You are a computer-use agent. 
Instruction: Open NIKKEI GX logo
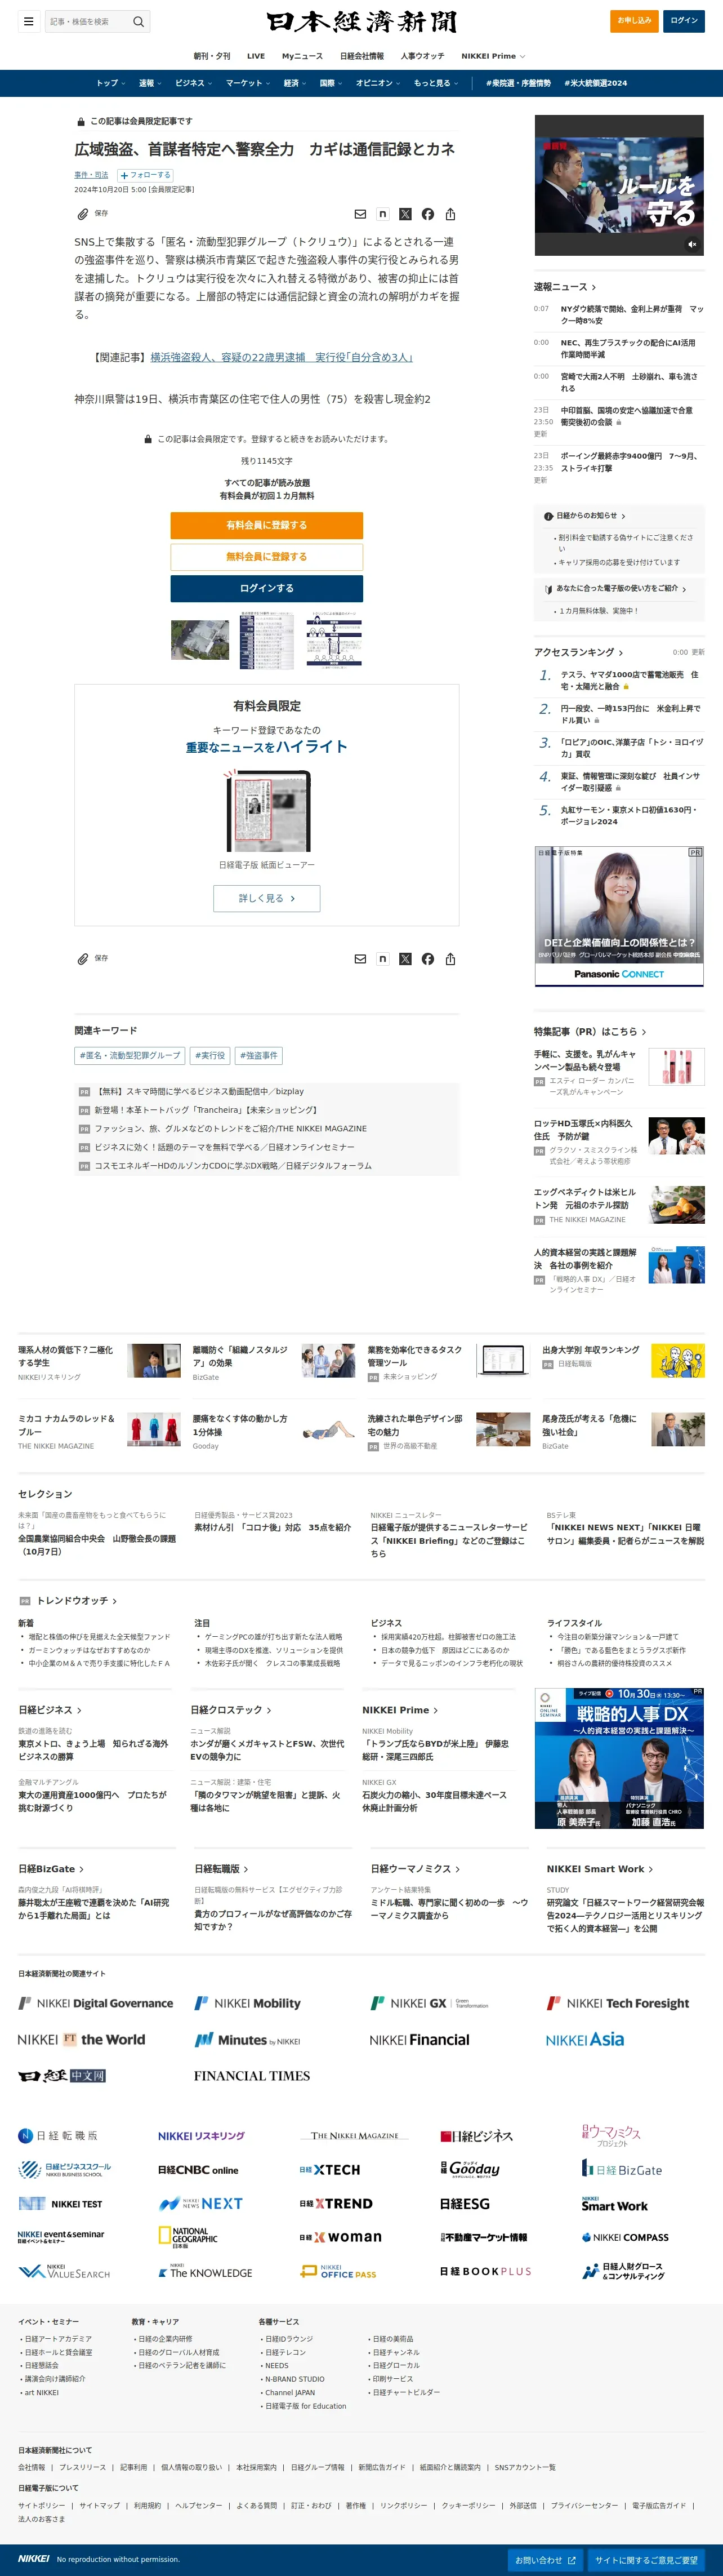point(429,2003)
